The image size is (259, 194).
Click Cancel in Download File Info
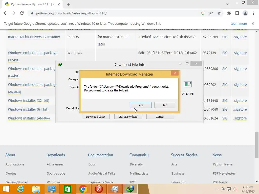coord(160,117)
